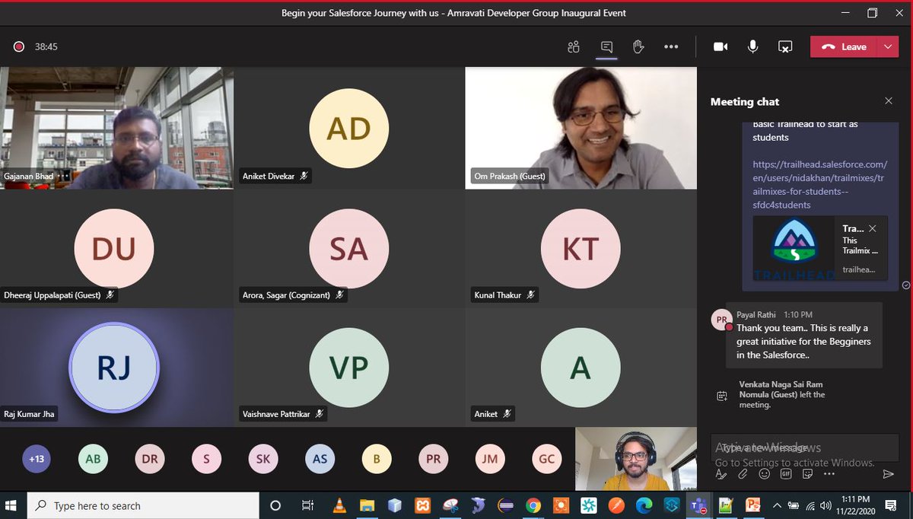Select the JM participant bubble
The width and height of the screenshot is (913, 519).
490,459
